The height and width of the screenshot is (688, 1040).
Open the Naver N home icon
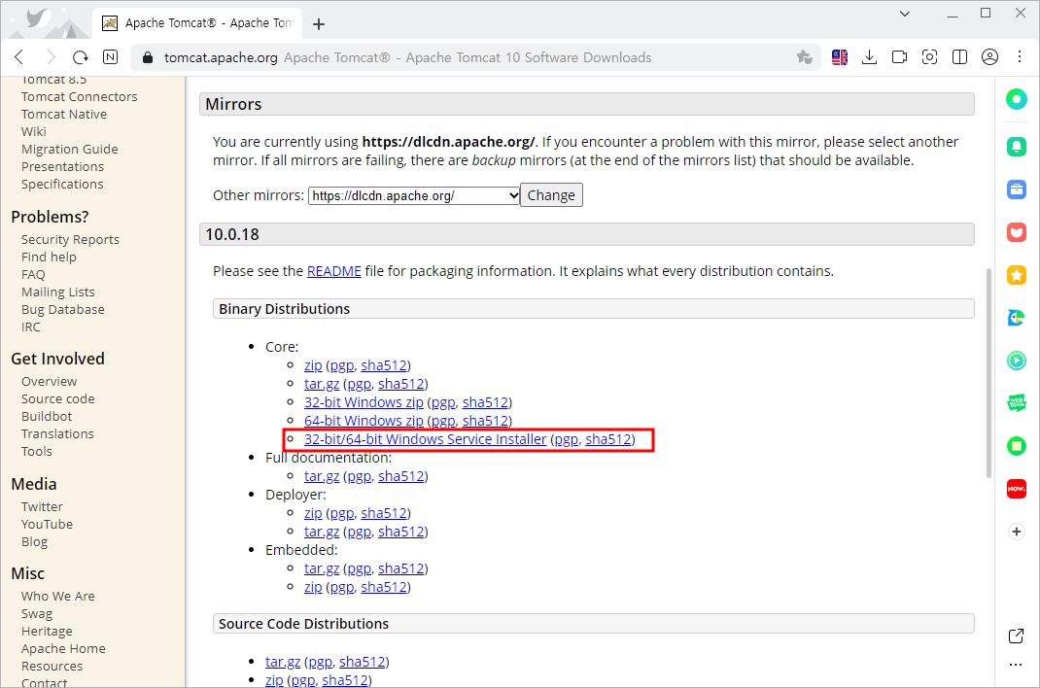111,57
